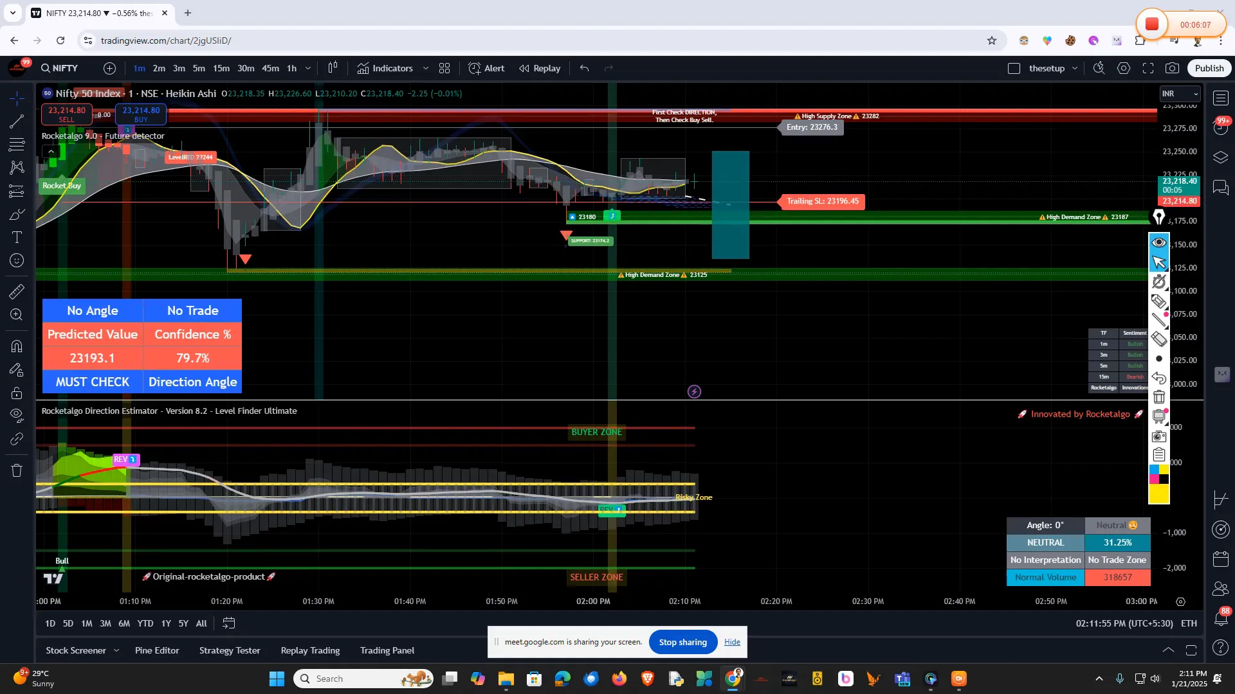
Task: Switch to the Strategy Tester tab
Action: click(x=230, y=650)
